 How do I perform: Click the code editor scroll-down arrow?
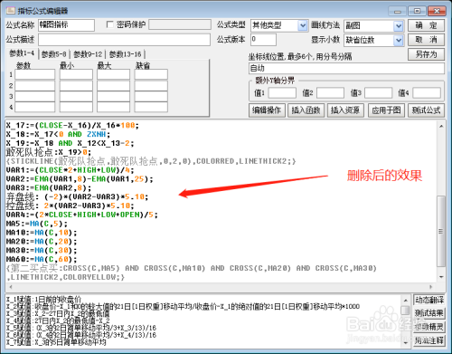click(441, 277)
